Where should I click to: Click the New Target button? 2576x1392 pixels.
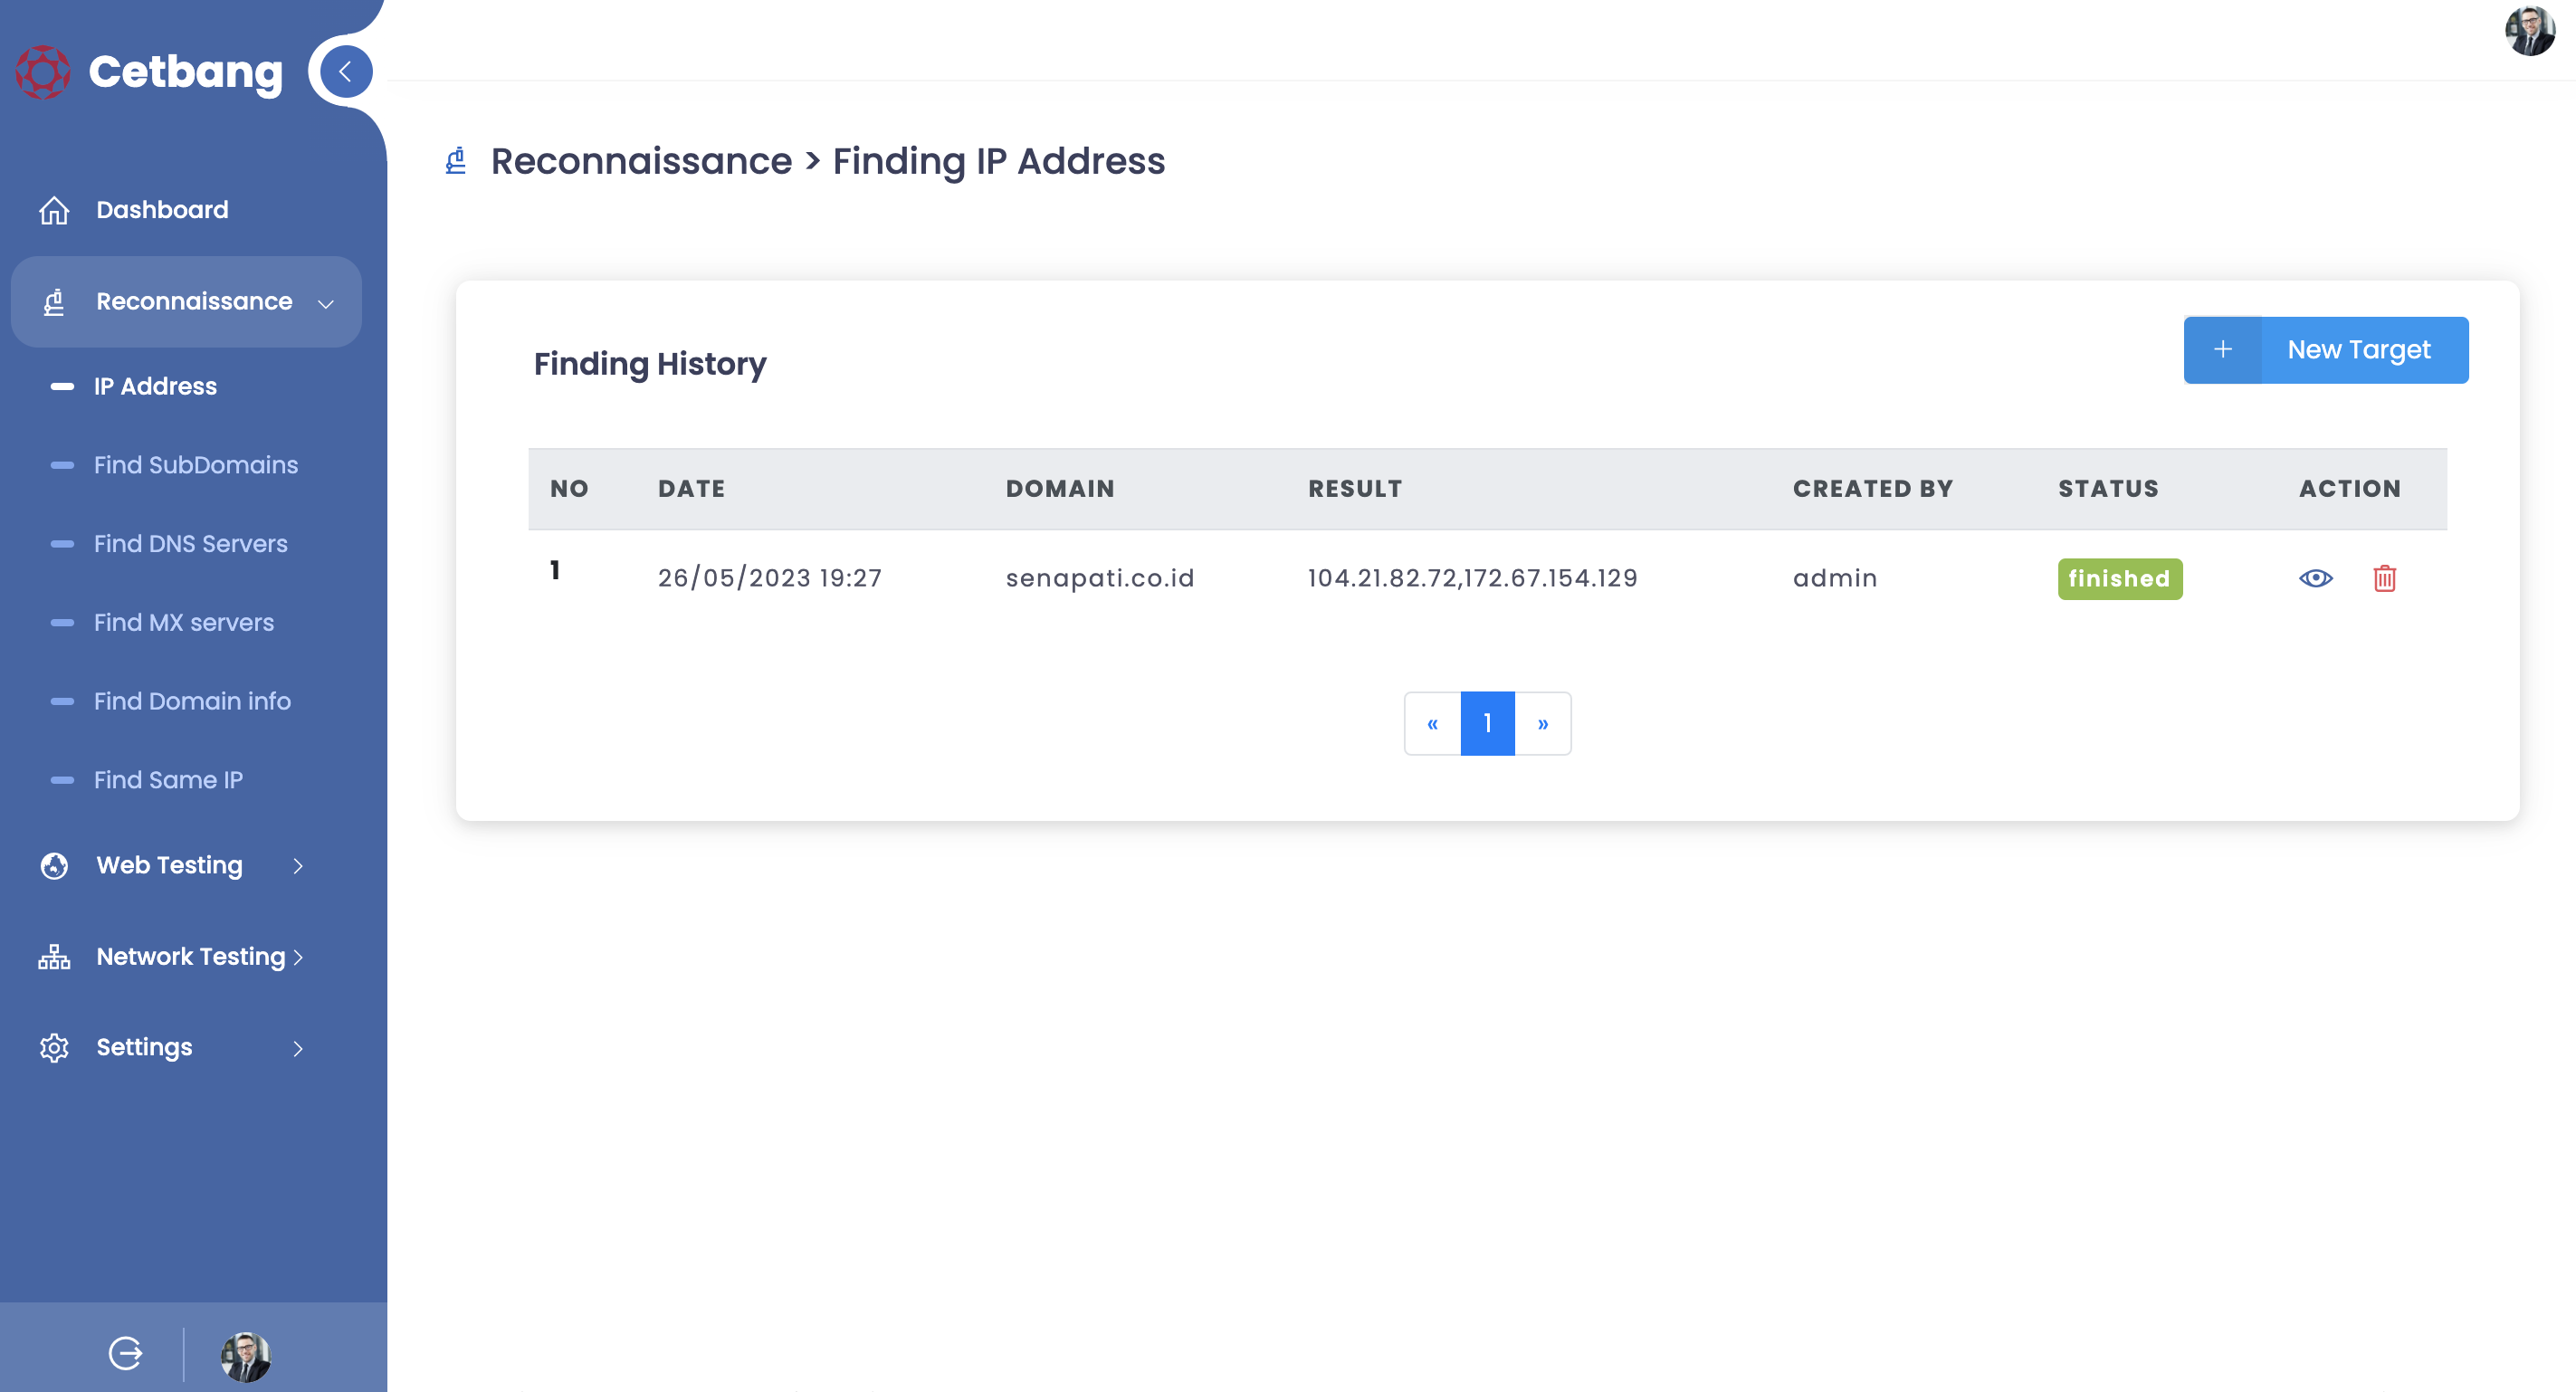click(x=2327, y=348)
